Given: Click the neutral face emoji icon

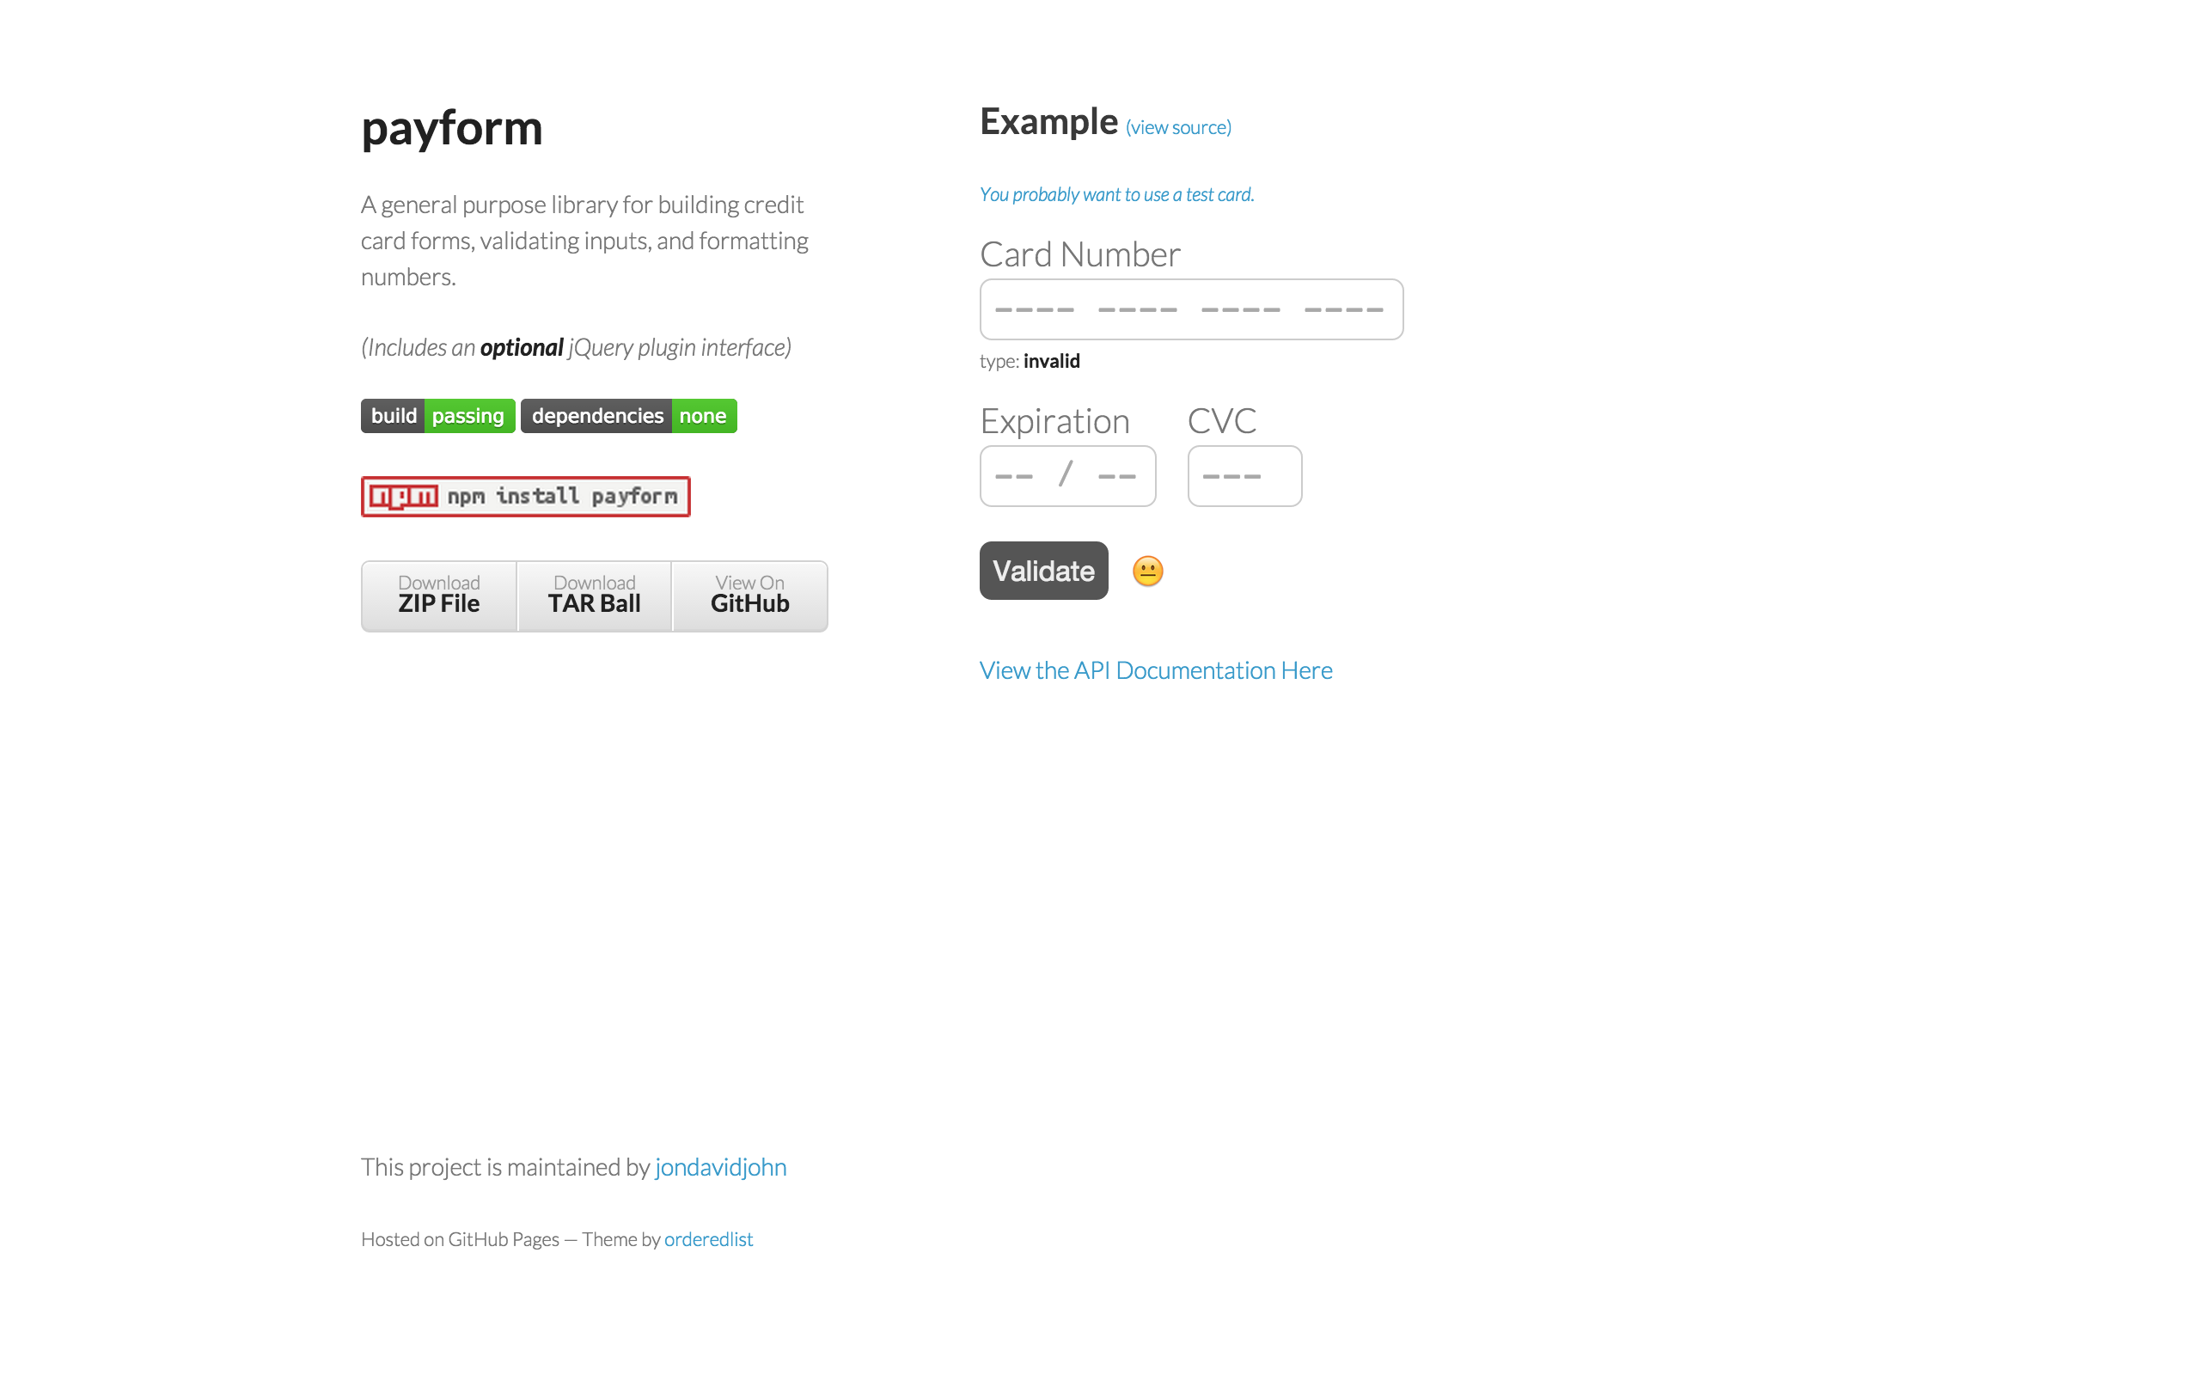Looking at the screenshot, I should 1146,571.
